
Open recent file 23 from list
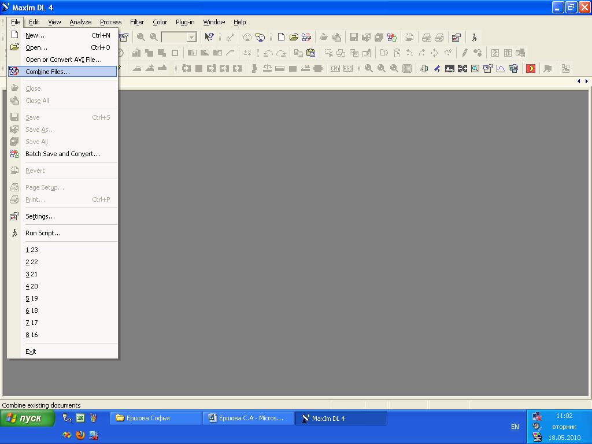(x=32, y=250)
